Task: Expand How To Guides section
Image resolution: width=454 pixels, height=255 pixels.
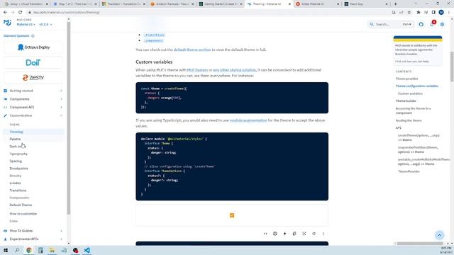Action: pyautogui.click(x=33, y=231)
